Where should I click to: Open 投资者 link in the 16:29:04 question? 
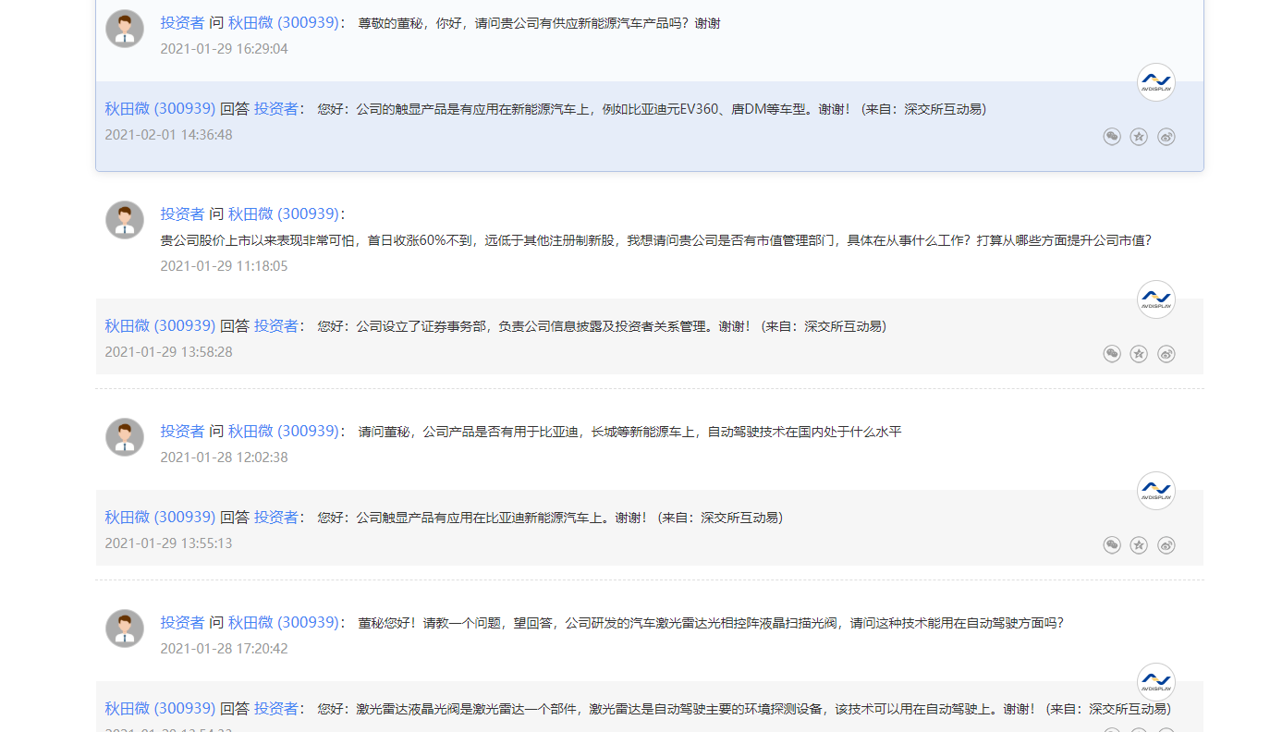(182, 23)
